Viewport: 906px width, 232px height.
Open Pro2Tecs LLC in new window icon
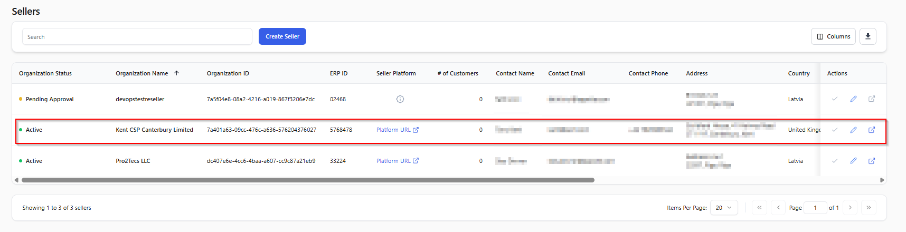click(872, 161)
